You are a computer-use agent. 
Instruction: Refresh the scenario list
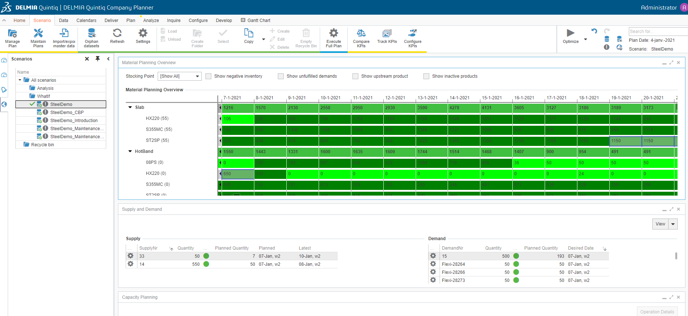click(117, 36)
